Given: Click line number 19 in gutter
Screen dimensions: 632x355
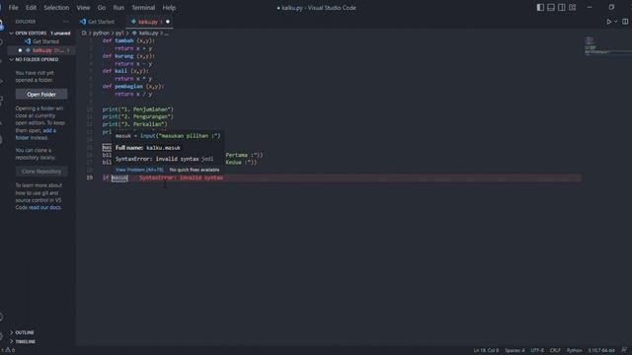Looking at the screenshot, I should [90, 177].
